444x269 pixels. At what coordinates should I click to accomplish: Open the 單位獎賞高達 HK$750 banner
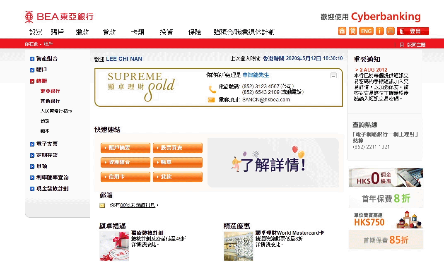tap(386, 219)
